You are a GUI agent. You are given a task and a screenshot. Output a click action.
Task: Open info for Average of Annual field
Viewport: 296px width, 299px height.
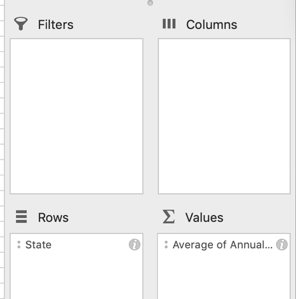tap(282, 244)
